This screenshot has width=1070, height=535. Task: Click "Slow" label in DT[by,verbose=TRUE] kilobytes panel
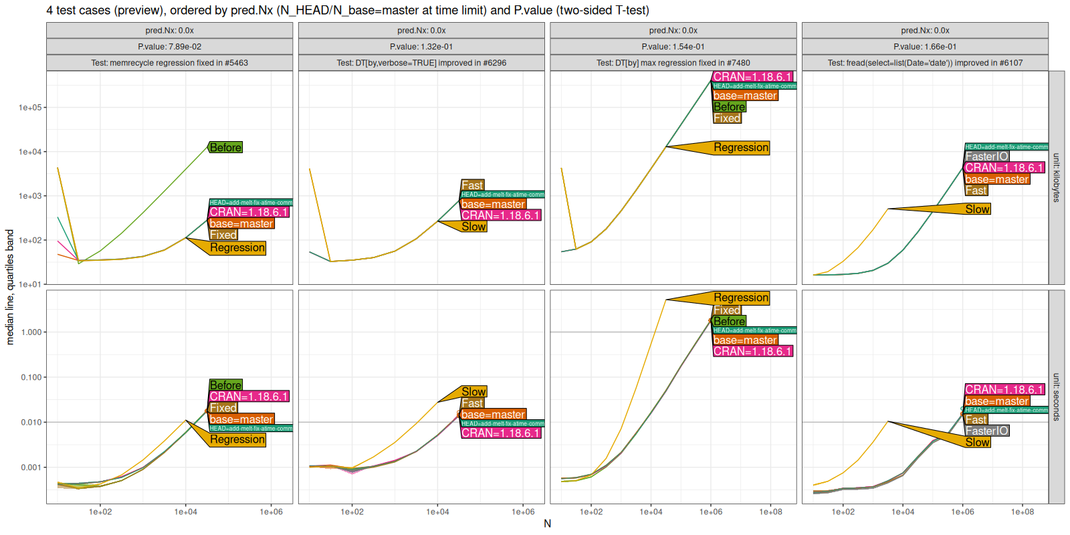(x=473, y=227)
